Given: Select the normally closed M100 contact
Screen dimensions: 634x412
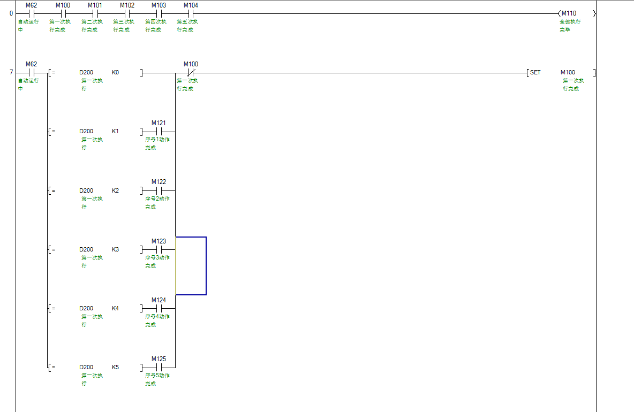Looking at the screenshot, I should (x=191, y=73).
